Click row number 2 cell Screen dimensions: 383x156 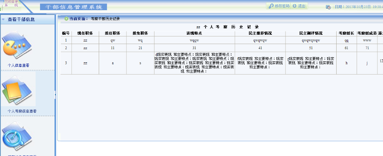click(x=66, y=48)
